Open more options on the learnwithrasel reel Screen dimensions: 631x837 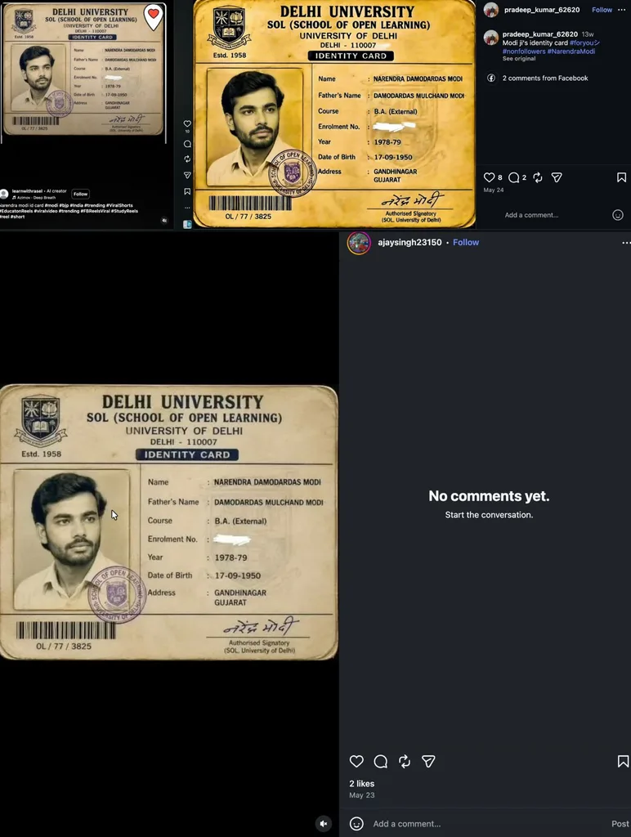coord(187,208)
